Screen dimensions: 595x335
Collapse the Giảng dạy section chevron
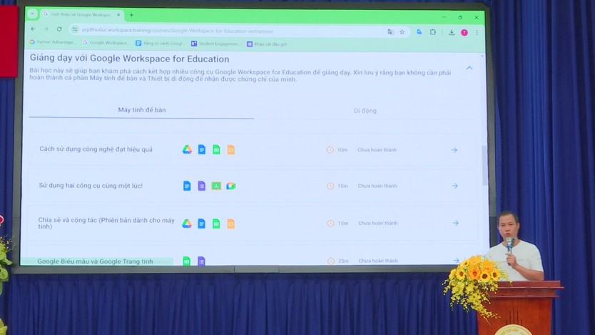tap(469, 68)
